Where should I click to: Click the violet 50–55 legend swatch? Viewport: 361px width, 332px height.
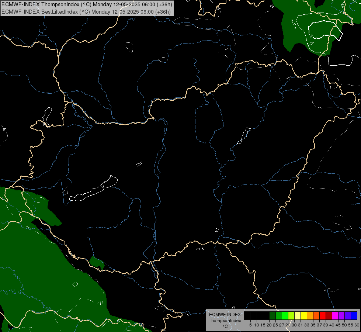pos(348,315)
